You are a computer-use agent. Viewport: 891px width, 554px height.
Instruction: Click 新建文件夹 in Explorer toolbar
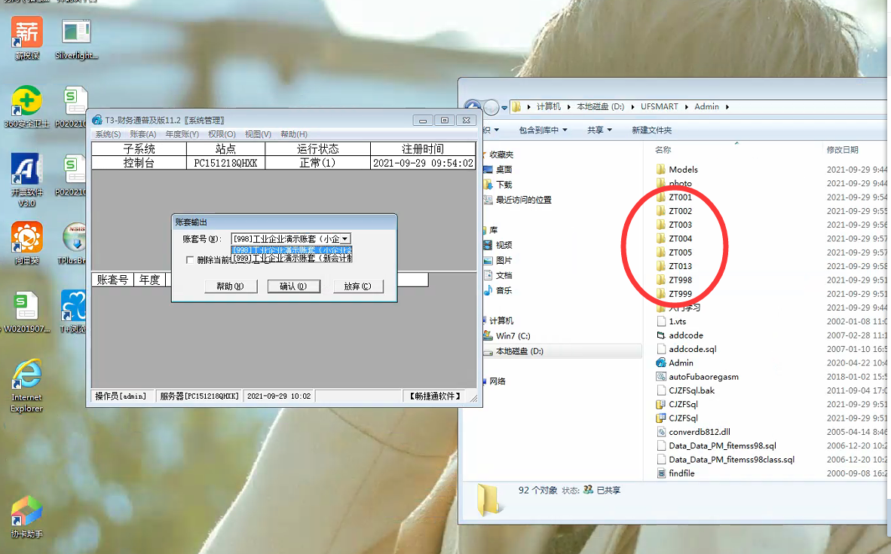652,130
